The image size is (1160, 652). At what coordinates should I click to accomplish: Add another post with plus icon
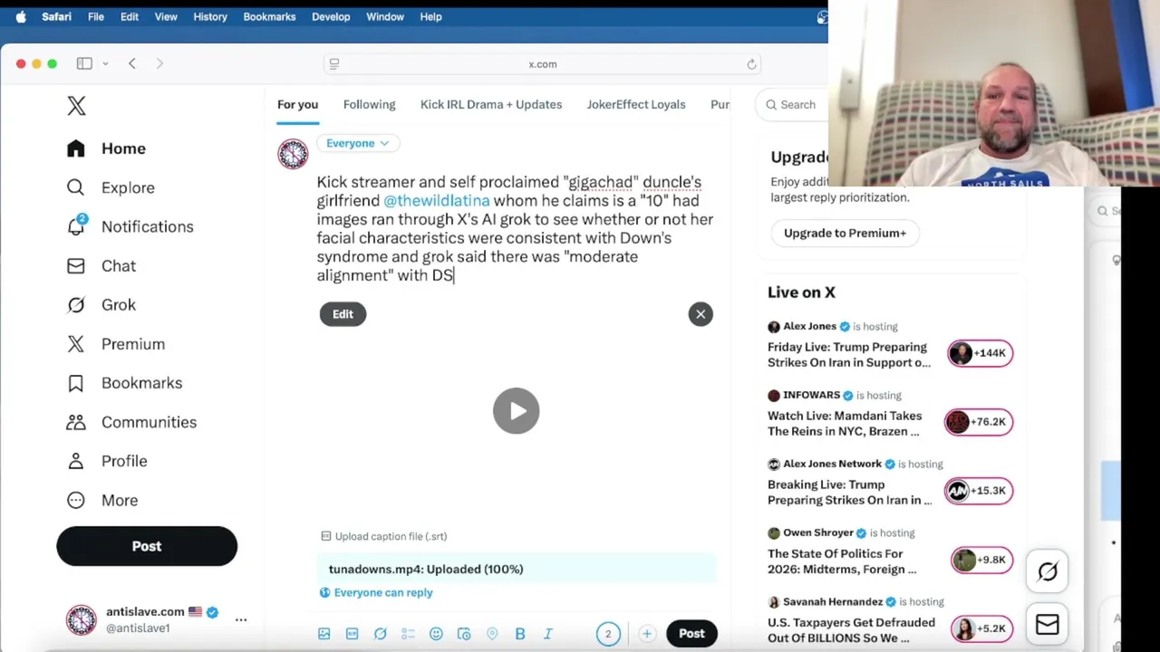point(646,634)
